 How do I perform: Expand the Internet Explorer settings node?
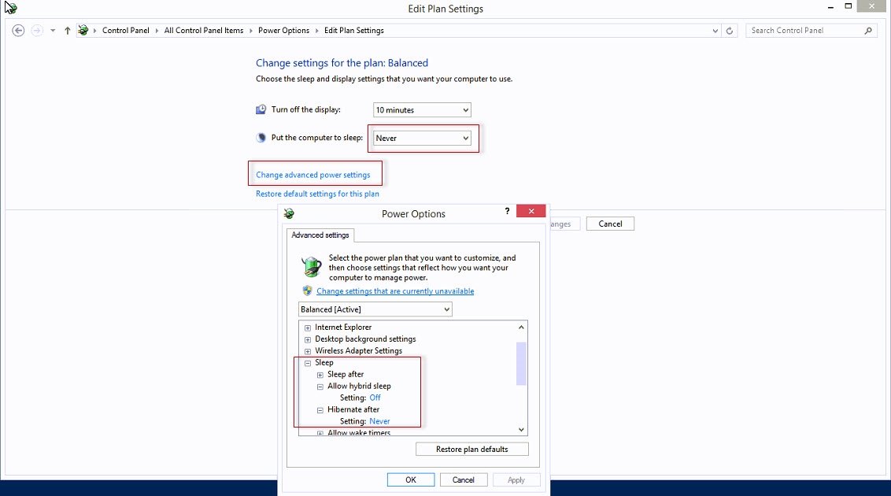308,328
